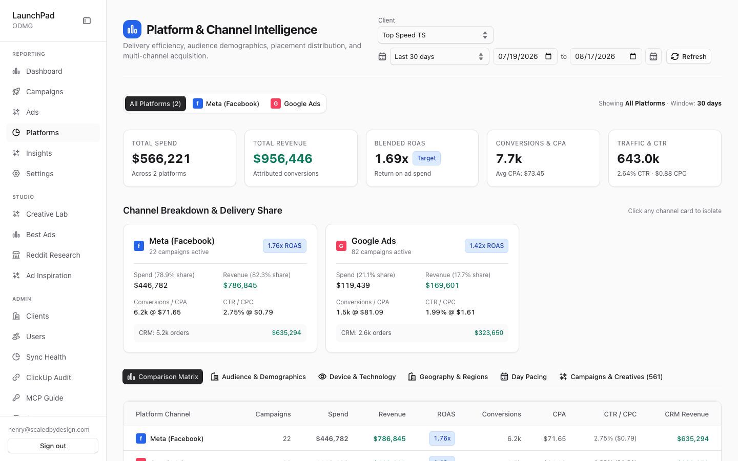The width and height of the screenshot is (738, 461).
Task: Select the Reddit Research store icon
Action: (x=16, y=255)
